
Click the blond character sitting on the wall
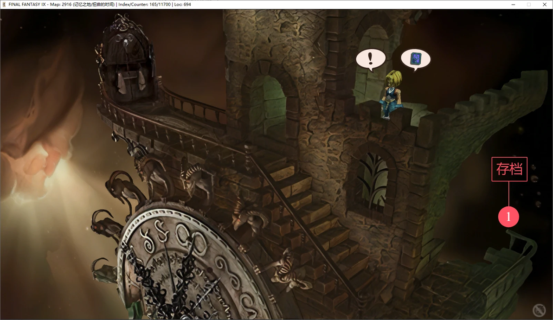tap(392, 95)
